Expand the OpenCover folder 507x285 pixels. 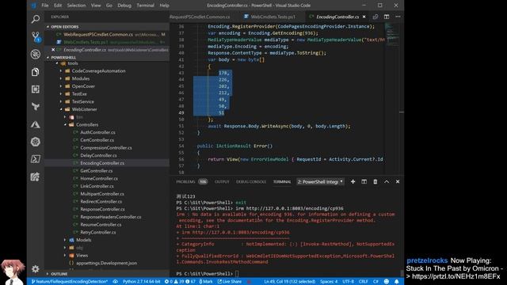(x=83, y=86)
